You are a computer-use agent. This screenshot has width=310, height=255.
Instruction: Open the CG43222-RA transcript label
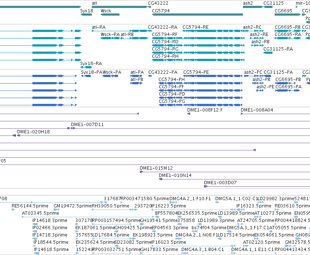(162, 27)
